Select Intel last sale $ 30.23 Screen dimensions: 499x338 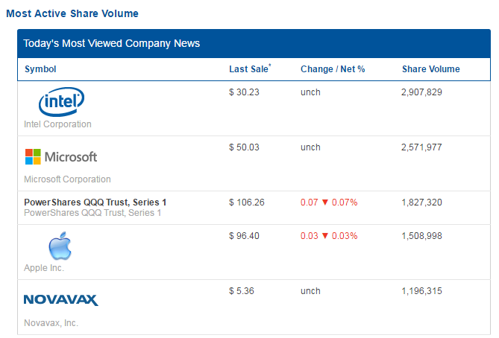tap(244, 92)
